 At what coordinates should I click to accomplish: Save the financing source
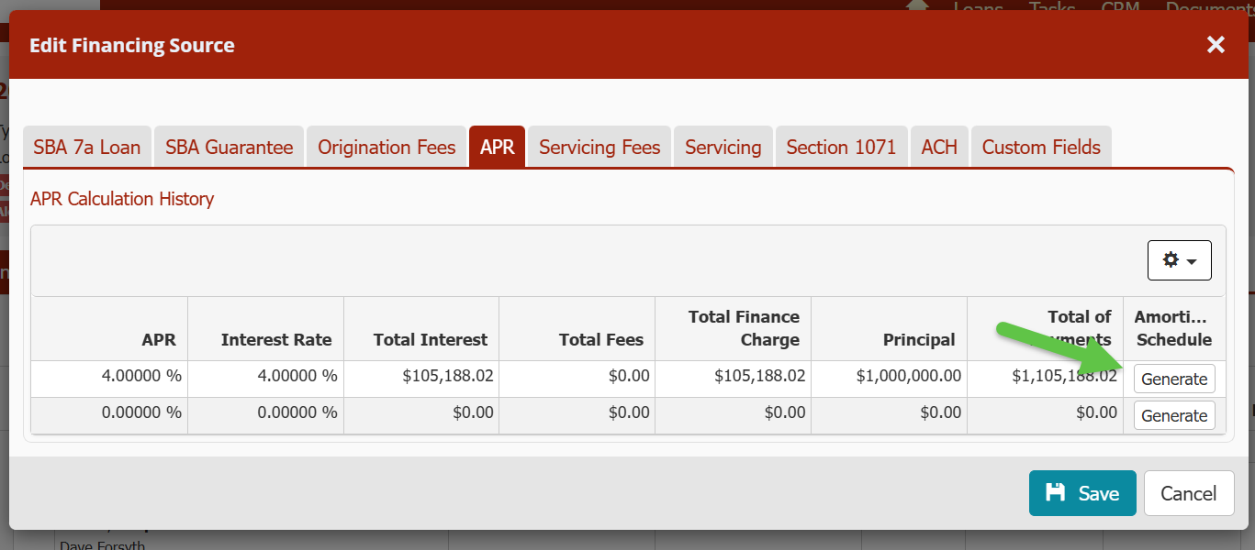click(1082, 493)
